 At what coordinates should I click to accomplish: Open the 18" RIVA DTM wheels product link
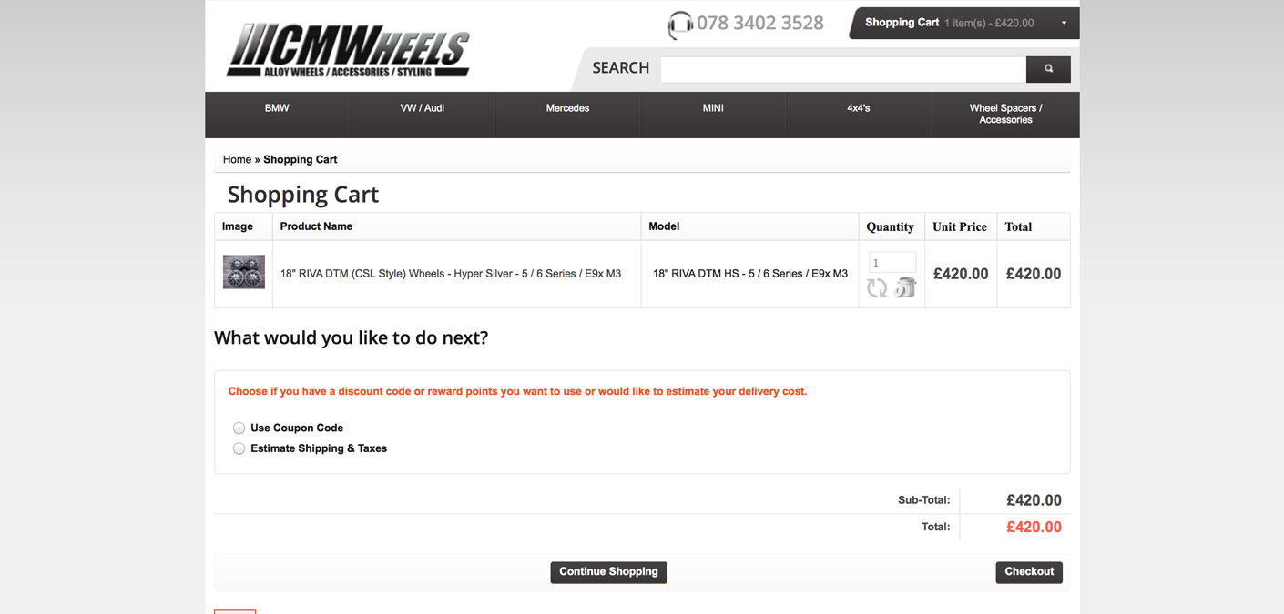click(x=451, y=274)
